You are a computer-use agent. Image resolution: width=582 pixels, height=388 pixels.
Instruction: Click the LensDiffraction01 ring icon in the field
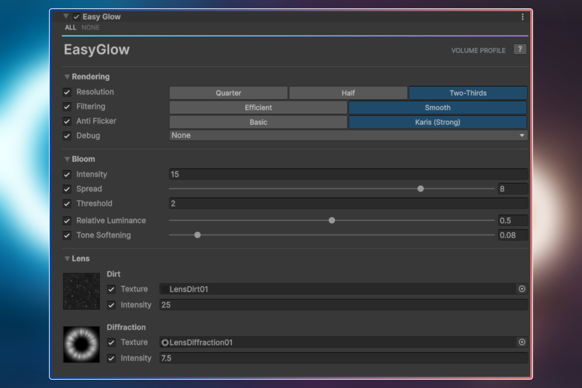pyautogui.click(x=165, y=342)
